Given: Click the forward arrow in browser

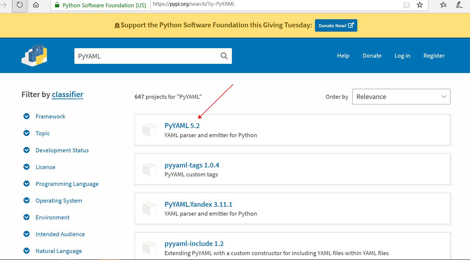Looking at the screenshot, I should click(4, 5).
